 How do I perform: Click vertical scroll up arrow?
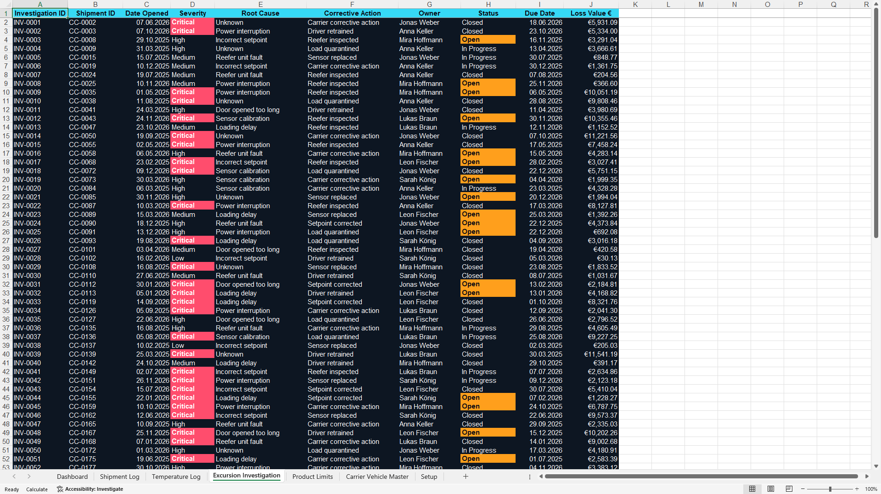click(x=876, y=4)
